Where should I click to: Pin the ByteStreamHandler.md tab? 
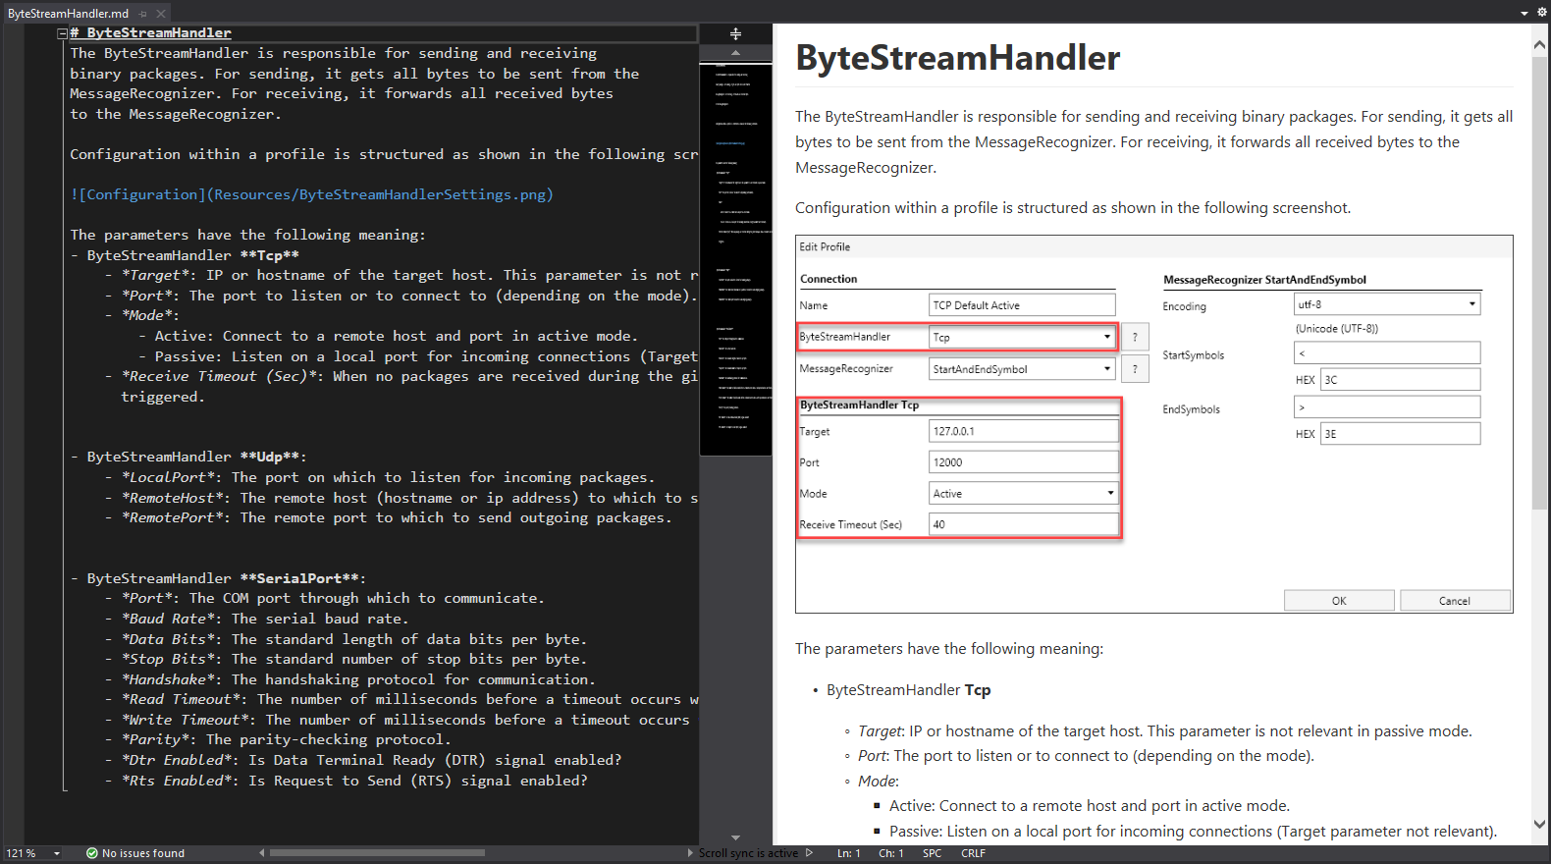[143, 14]
